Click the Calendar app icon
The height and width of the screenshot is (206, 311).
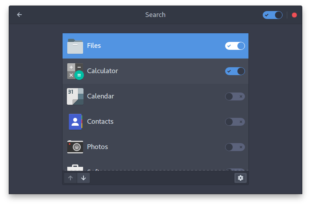[75, 96]
